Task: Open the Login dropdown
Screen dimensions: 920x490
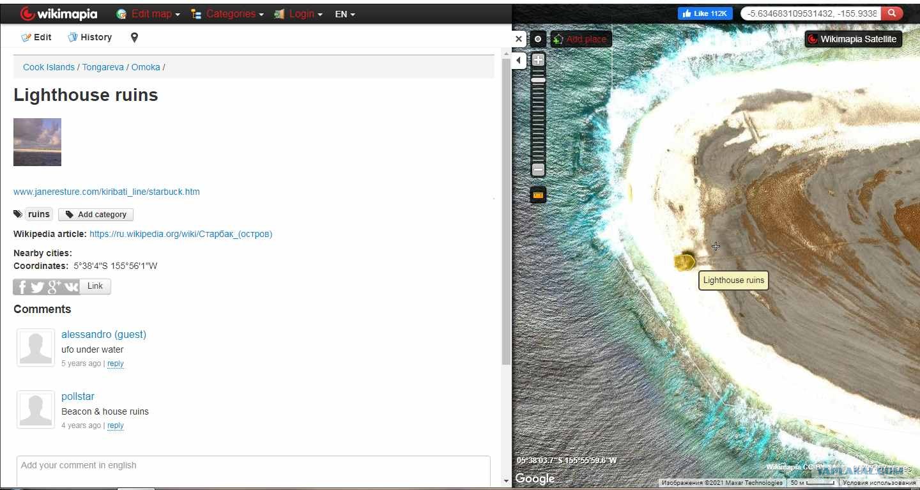Action: (x=298, y=13)
